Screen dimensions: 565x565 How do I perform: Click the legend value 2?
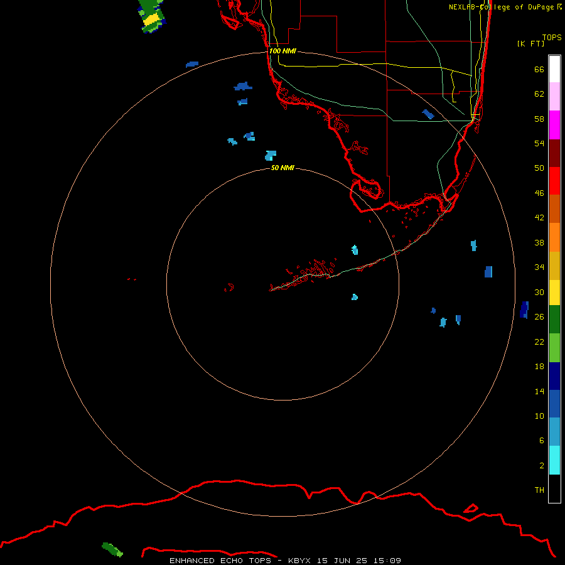click(x=541, y=466)
